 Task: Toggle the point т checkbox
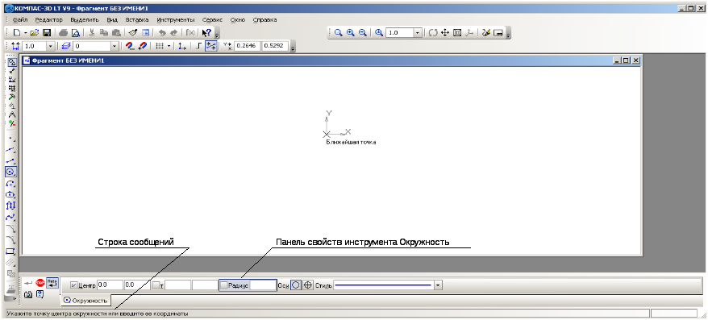click(156, 285)
